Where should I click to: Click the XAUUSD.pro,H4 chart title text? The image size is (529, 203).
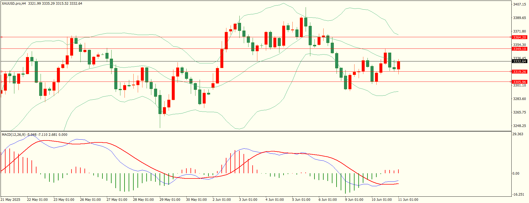coord(14,4)
